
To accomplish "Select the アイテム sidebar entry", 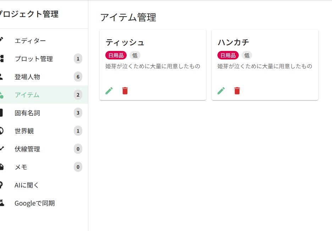I will (27, 95).
